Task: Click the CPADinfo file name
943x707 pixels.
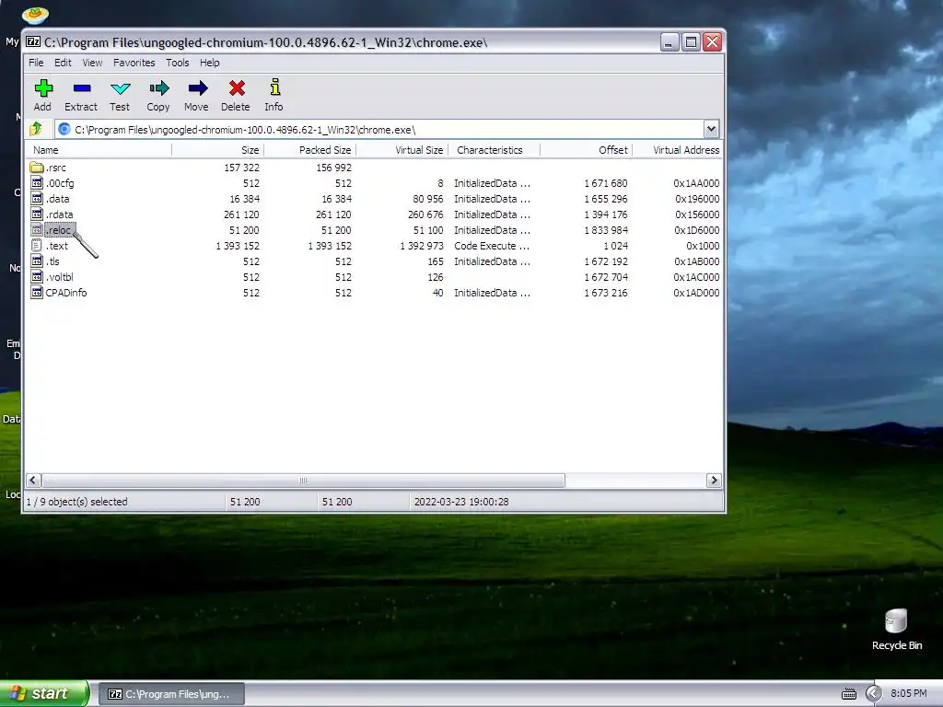Action: [66, 293]
